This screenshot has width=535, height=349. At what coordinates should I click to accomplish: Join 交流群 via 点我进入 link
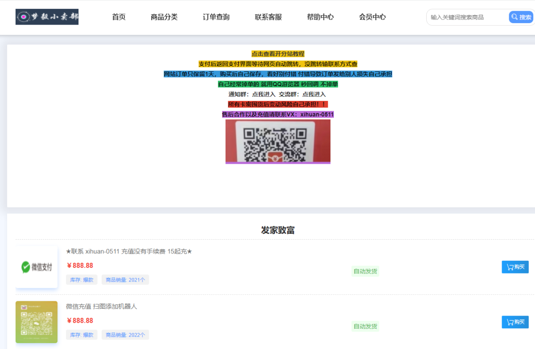[314, 94]
